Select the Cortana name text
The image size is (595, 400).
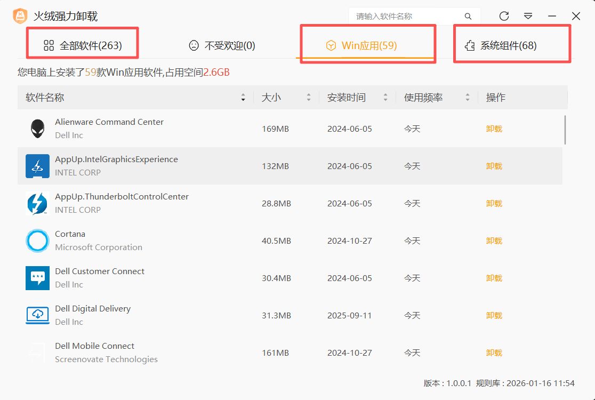point(70,234)
